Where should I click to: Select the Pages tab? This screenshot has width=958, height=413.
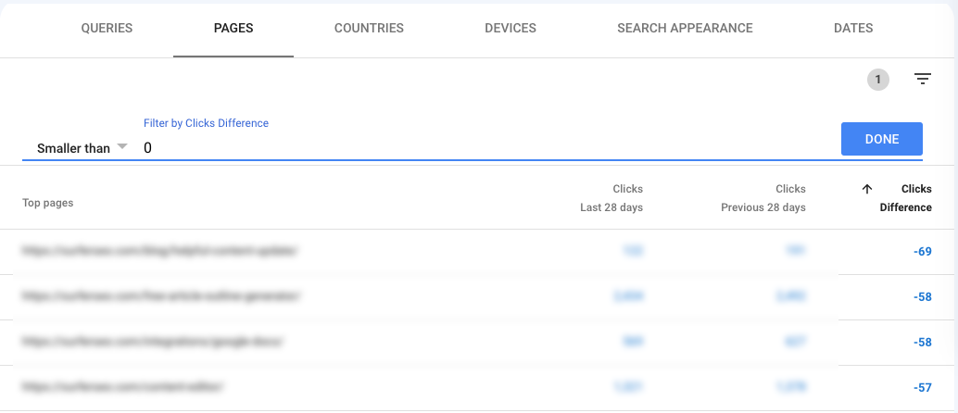click(233, 29)
